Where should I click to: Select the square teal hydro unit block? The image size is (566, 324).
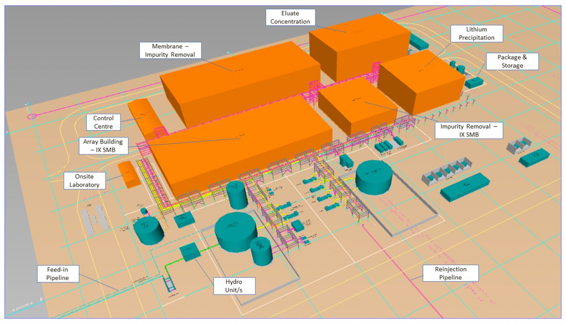pos(189,252)
